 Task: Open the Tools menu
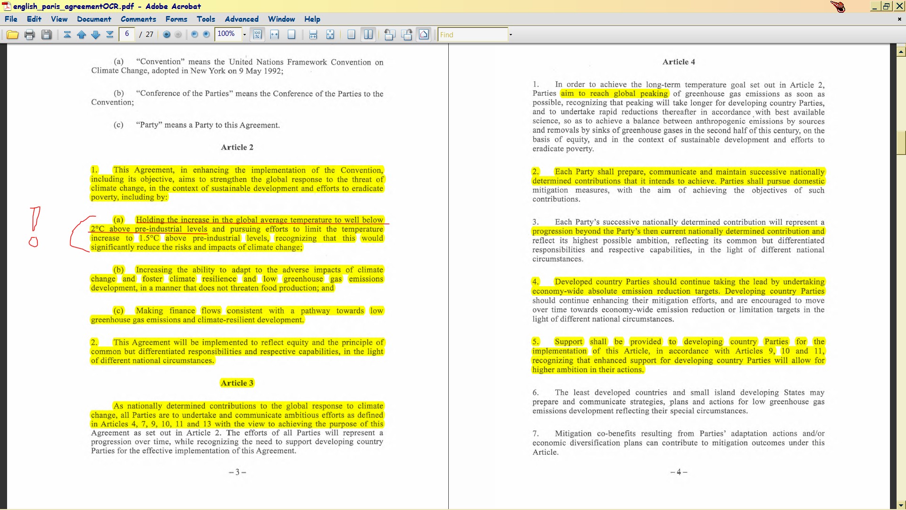[x=206, y=19]
